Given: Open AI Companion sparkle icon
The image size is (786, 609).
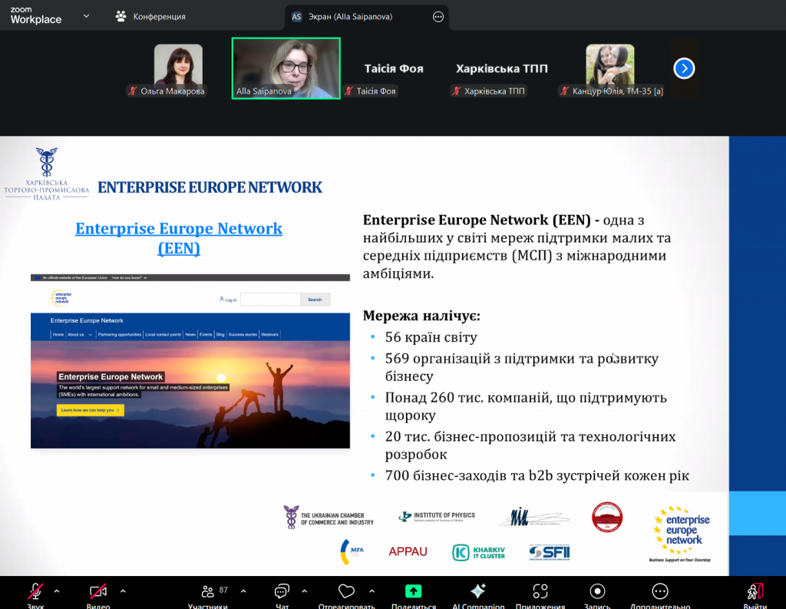Looking at the screenshot, I should (x=478, y=592).
